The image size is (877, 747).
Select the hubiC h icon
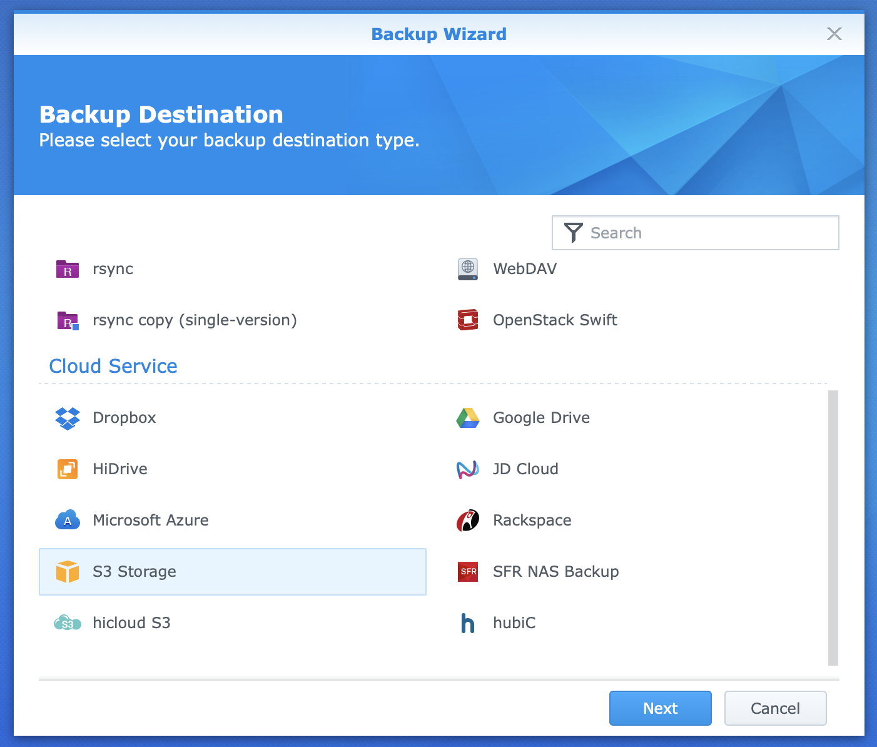pos(468,623)
